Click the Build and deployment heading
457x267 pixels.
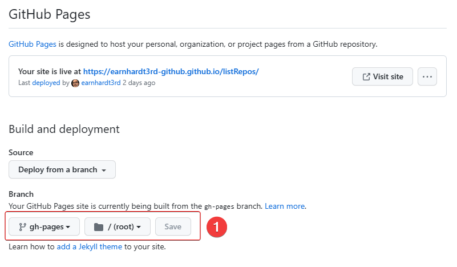tap(64, 129)
